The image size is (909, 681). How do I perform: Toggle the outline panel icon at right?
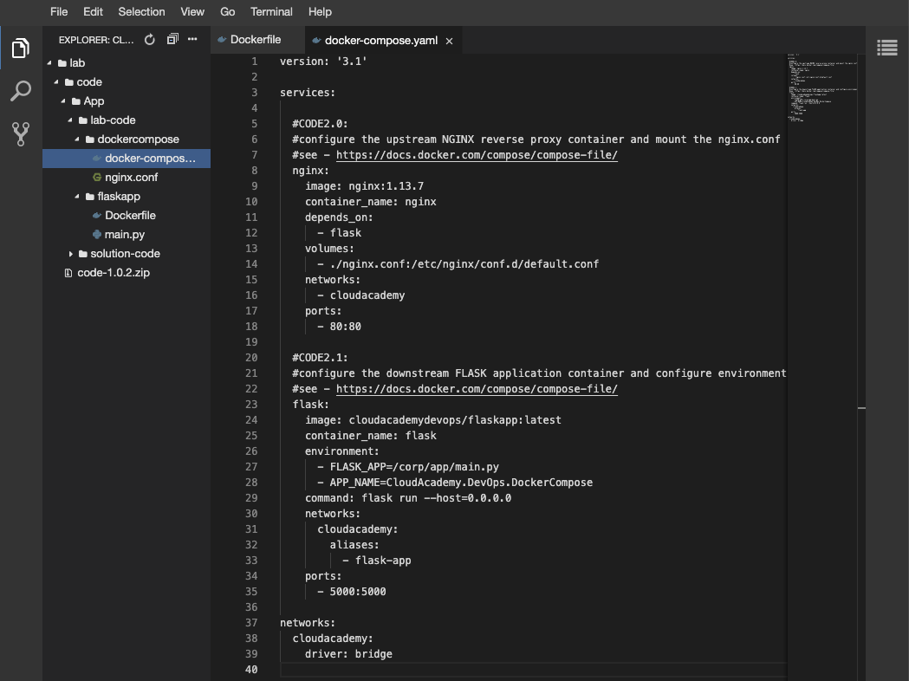click(886, 48)
